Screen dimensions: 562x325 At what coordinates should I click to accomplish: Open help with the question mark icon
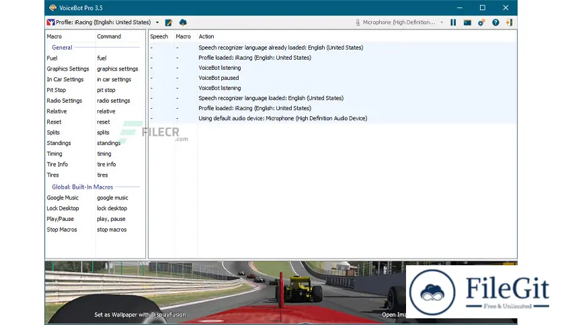point(495,23)
